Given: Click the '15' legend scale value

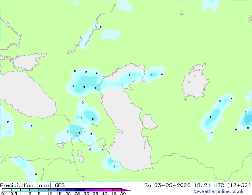Looking at the screenshot, I should pyautogui.click(x=59, y=193).
